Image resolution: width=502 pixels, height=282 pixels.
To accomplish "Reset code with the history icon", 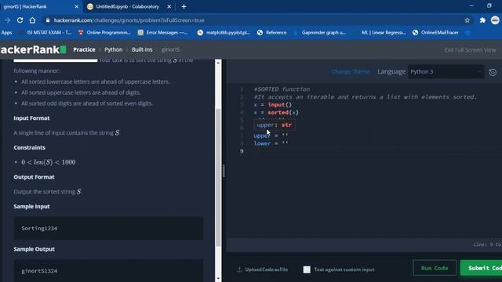I will (493, 72).
